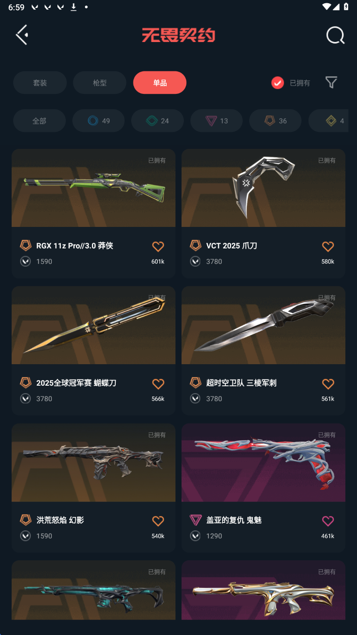Viewport: 357px width, 635px height.
Task: Tap heart on 超时空卫队 三棱军刺
Action: click(x=328, y=384)
